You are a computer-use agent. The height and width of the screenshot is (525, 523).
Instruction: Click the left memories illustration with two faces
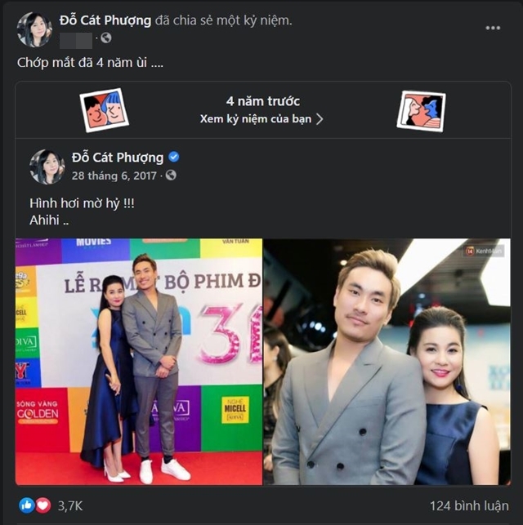coord(105,110)
